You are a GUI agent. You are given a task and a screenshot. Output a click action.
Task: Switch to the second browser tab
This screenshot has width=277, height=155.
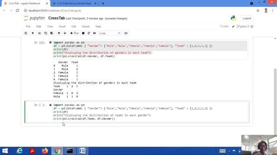tap(74, 3)
